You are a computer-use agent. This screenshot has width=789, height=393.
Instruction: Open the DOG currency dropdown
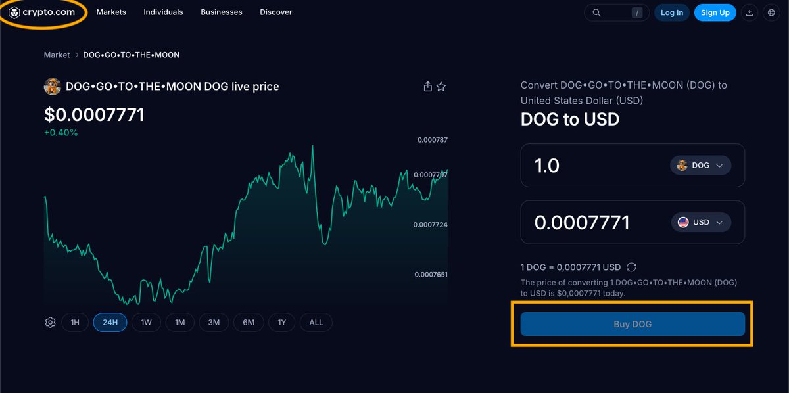tap(700, 166)
